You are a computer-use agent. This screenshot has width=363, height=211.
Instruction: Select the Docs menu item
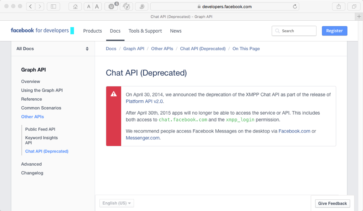[115, 31]
